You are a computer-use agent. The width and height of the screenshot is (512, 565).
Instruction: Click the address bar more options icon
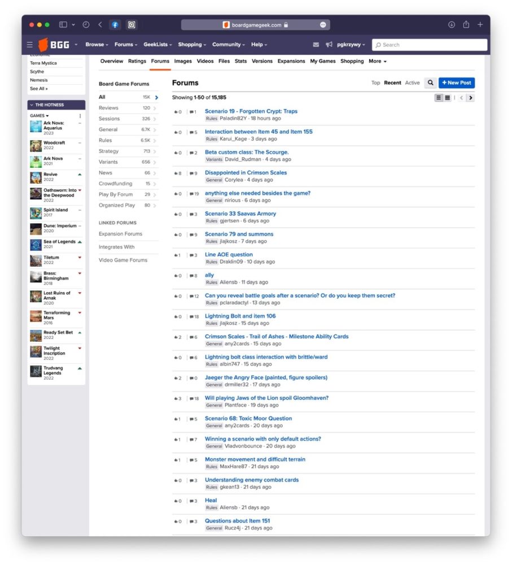coord(323,24)
